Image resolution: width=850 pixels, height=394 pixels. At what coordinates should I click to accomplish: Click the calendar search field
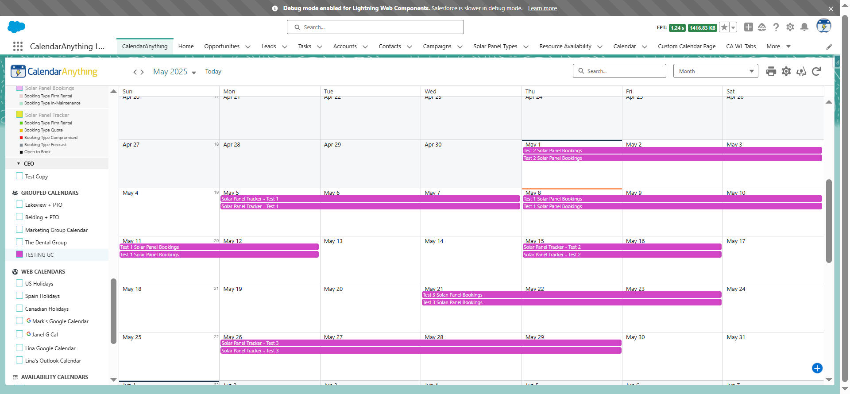click(619, 71)
